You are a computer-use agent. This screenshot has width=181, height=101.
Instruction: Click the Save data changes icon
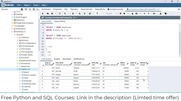[x=60, y=13]
